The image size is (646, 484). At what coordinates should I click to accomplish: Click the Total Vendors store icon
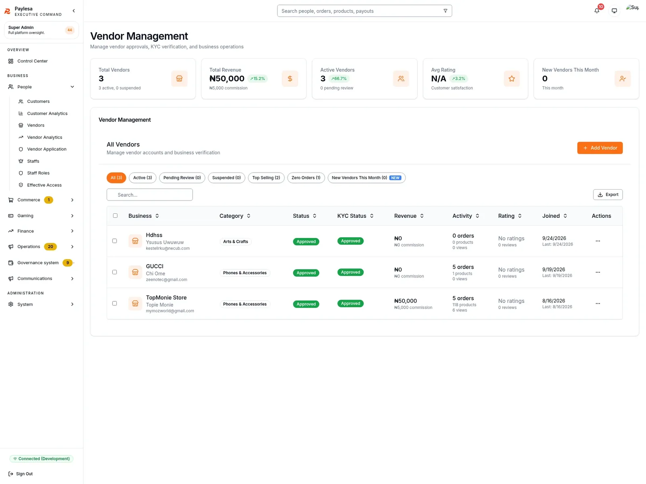[179, 79]
